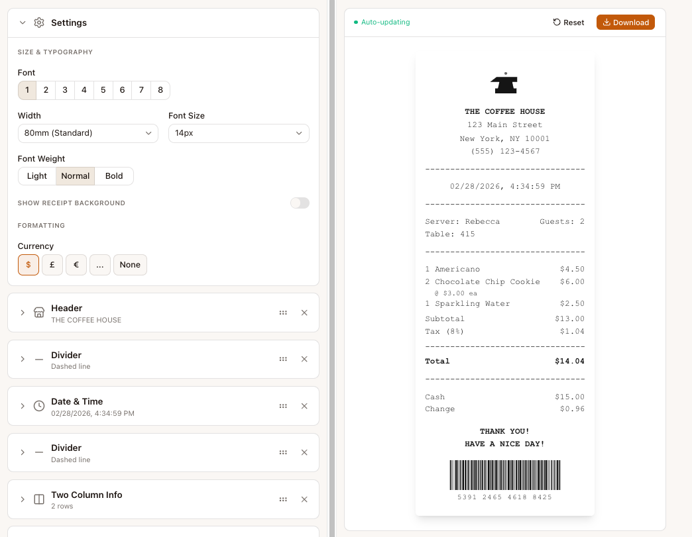This screenshot has height=537, width=692.
Task: Click the Date & Time clock icon
Action: point(39,406)
